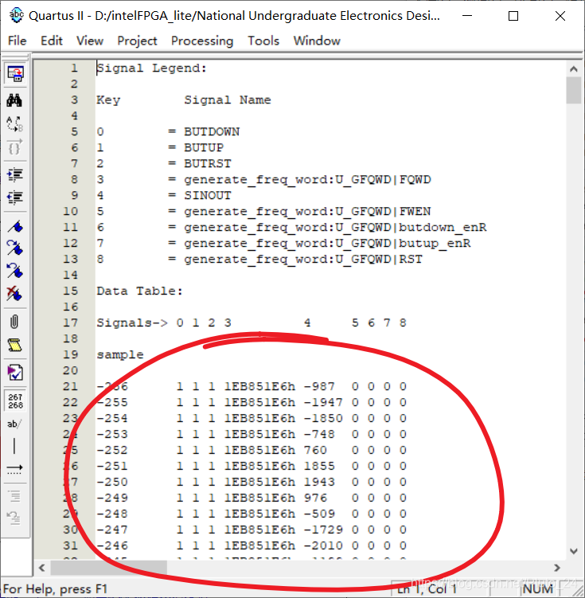Click the 'Signals->' row text

(x=132, y=323)
